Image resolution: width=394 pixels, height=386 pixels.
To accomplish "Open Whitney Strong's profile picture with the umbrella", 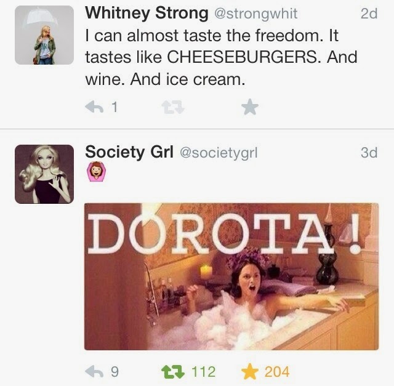I will coord(44,35).
